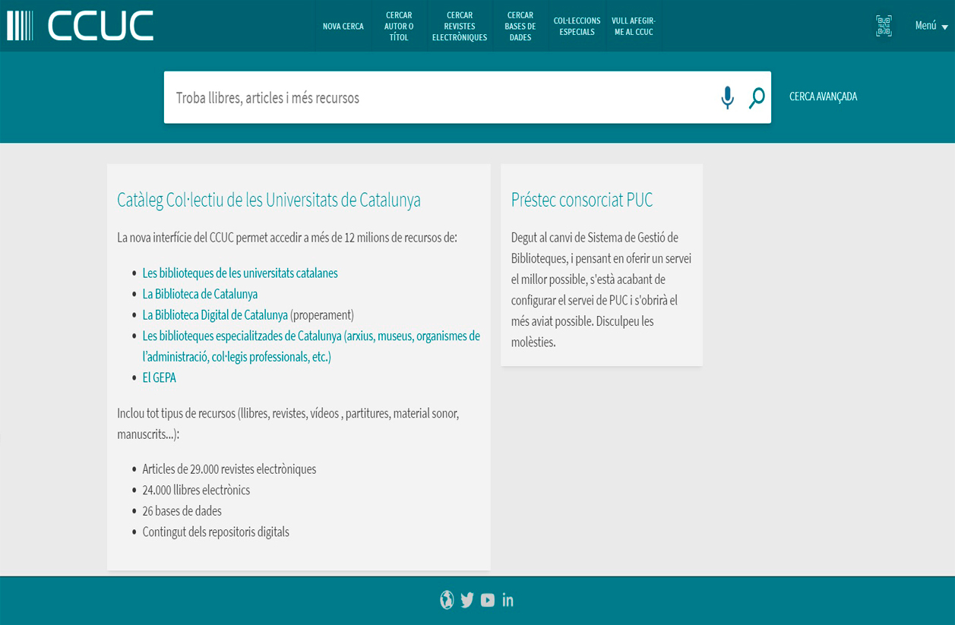
Task: Start voice search with microphone icon
Action: [x=727, y=97]
